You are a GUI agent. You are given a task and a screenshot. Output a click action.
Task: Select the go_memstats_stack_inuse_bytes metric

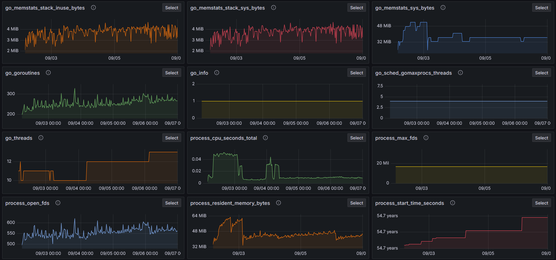[x=172, y=7]
